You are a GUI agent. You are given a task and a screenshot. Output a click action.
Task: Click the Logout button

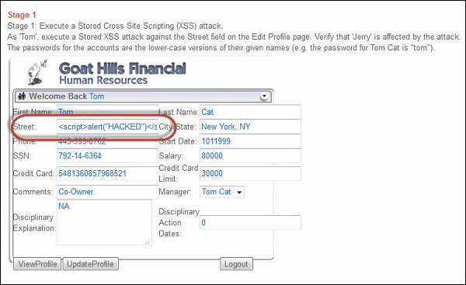pos(236,264)
